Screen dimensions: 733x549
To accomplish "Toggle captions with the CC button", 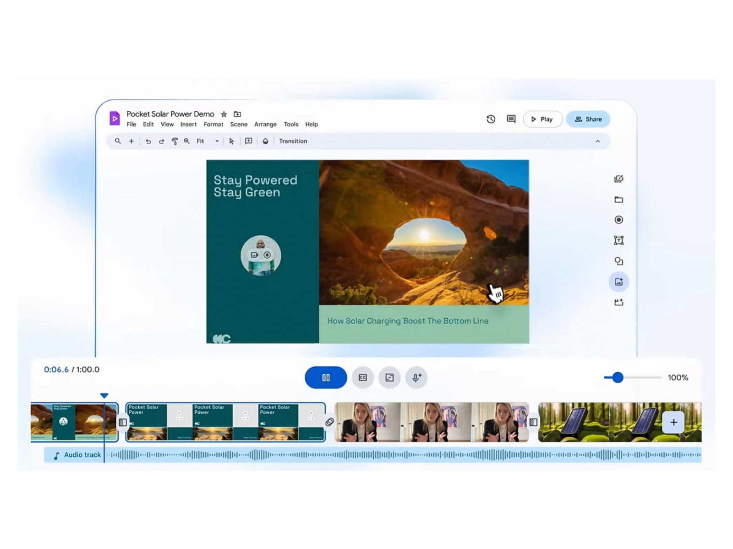I will click(362, 377).
